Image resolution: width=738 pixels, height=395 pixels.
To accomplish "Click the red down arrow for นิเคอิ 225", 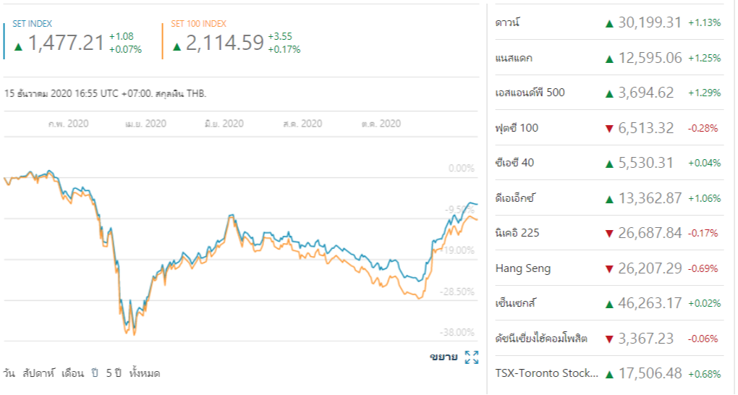I will (x=609, y=234).
